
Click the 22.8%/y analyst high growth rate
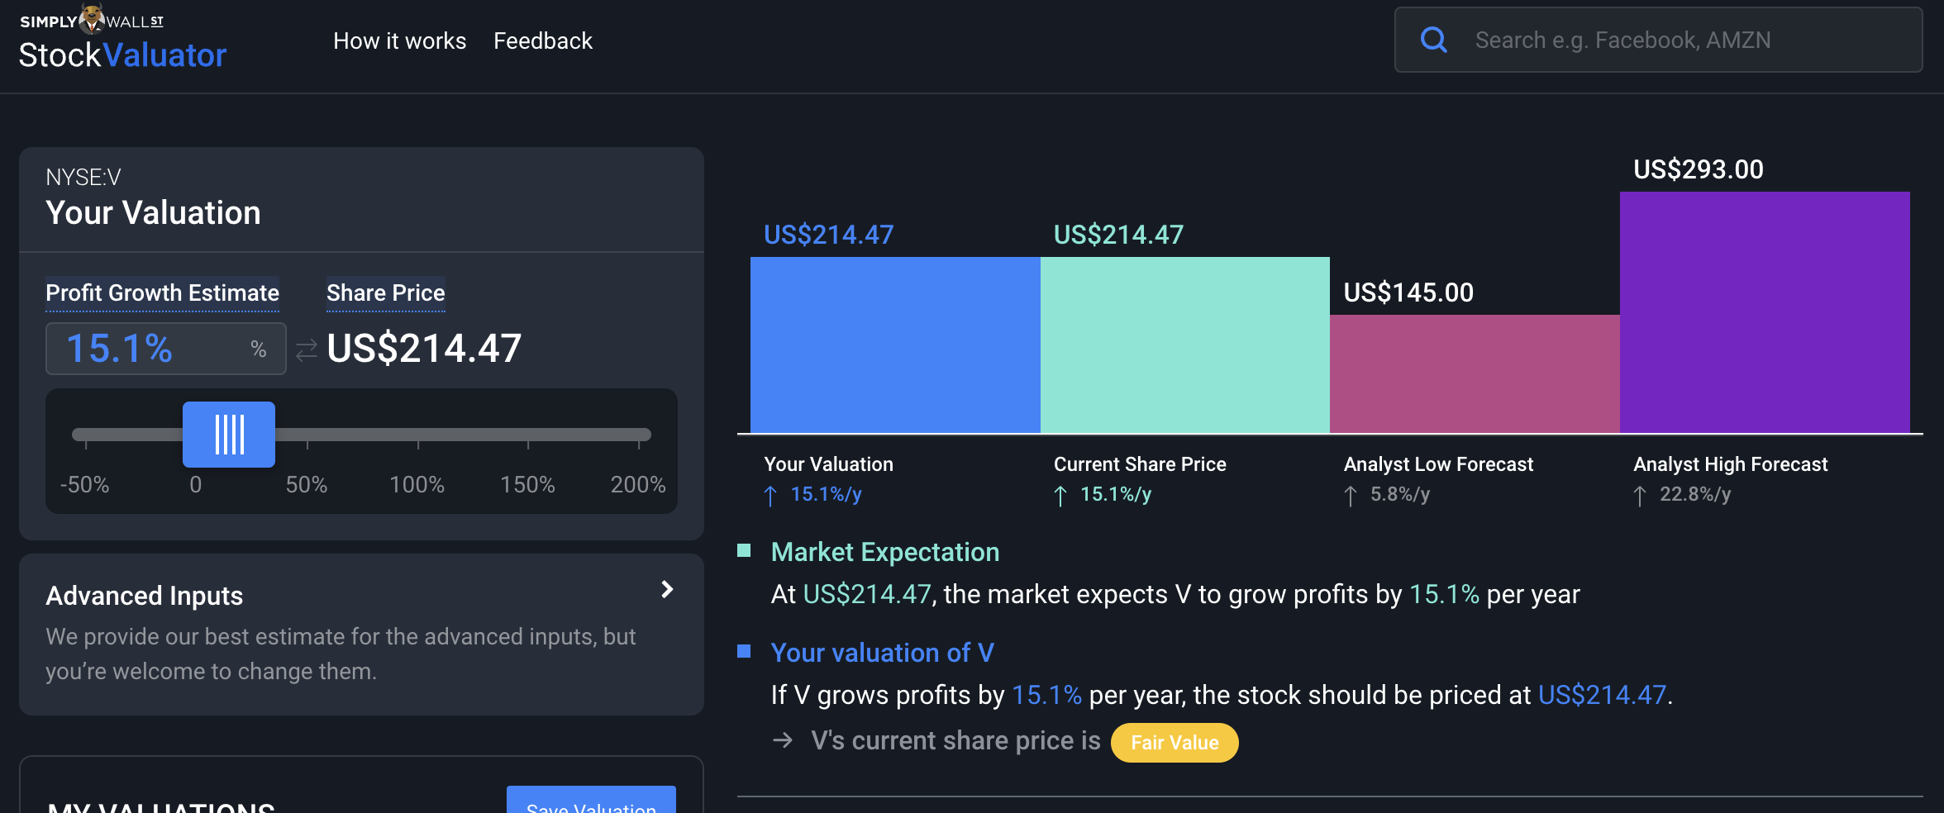1695,494
